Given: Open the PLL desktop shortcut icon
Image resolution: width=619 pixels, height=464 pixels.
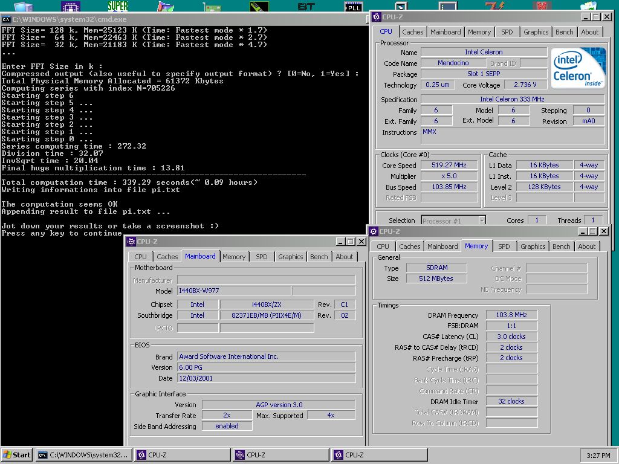Looking at the screenshot, I should 353,6.
